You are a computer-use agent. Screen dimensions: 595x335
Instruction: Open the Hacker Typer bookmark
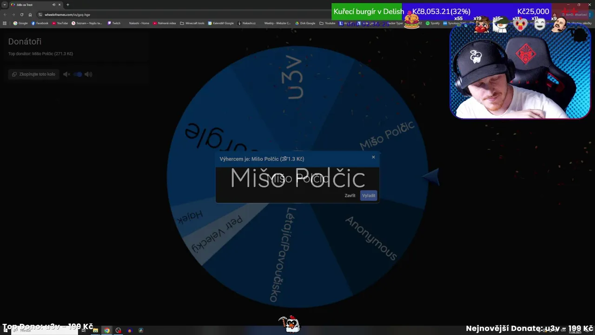(x=395, y=23)
